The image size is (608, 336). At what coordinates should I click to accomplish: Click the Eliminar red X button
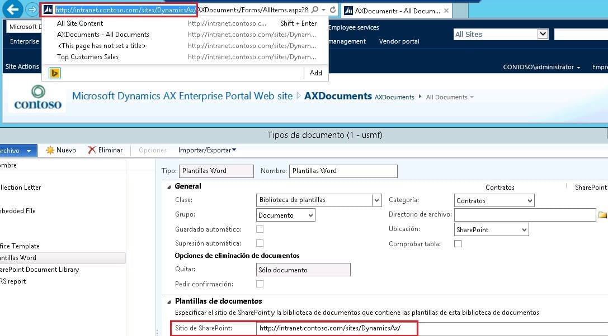tap(105, 150)
